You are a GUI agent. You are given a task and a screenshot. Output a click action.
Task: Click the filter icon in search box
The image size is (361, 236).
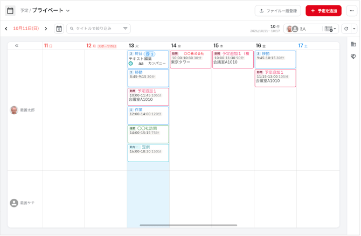point(125,29)
